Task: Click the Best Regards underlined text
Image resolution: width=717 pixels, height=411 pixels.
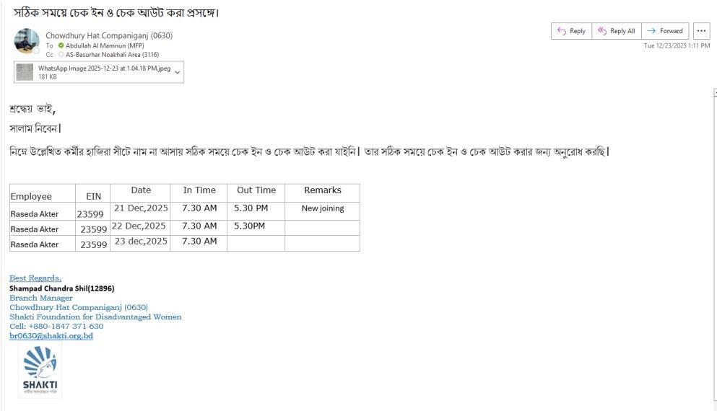Action: point(35,278)
